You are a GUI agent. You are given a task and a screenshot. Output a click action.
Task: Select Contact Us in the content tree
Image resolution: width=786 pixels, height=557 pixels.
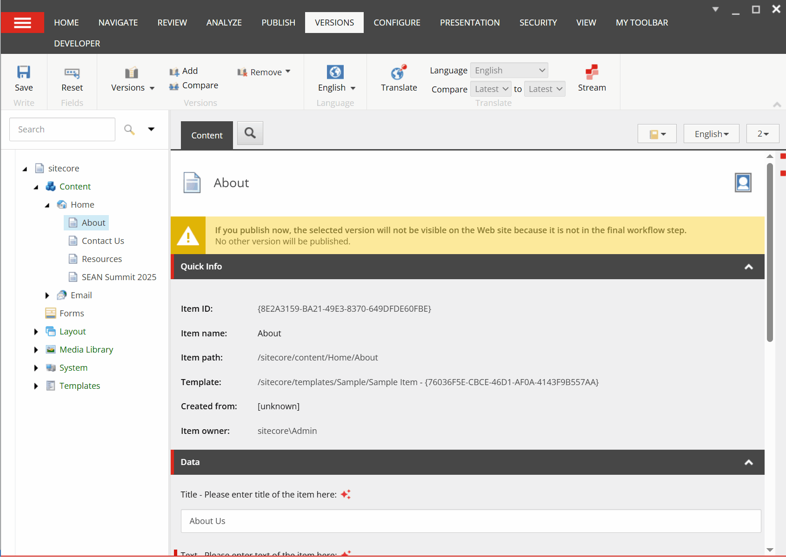pos(103,241)
